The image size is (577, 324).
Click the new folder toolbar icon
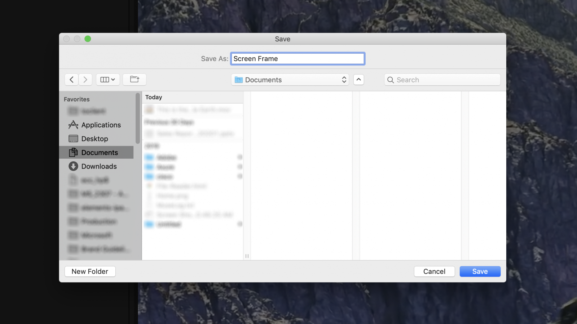[135, 80]
